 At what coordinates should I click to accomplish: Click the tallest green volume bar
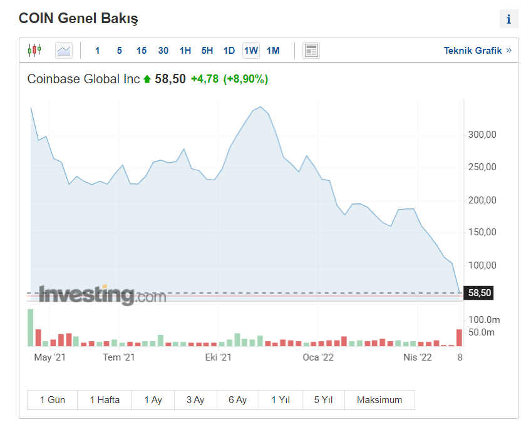coord(31,327)
